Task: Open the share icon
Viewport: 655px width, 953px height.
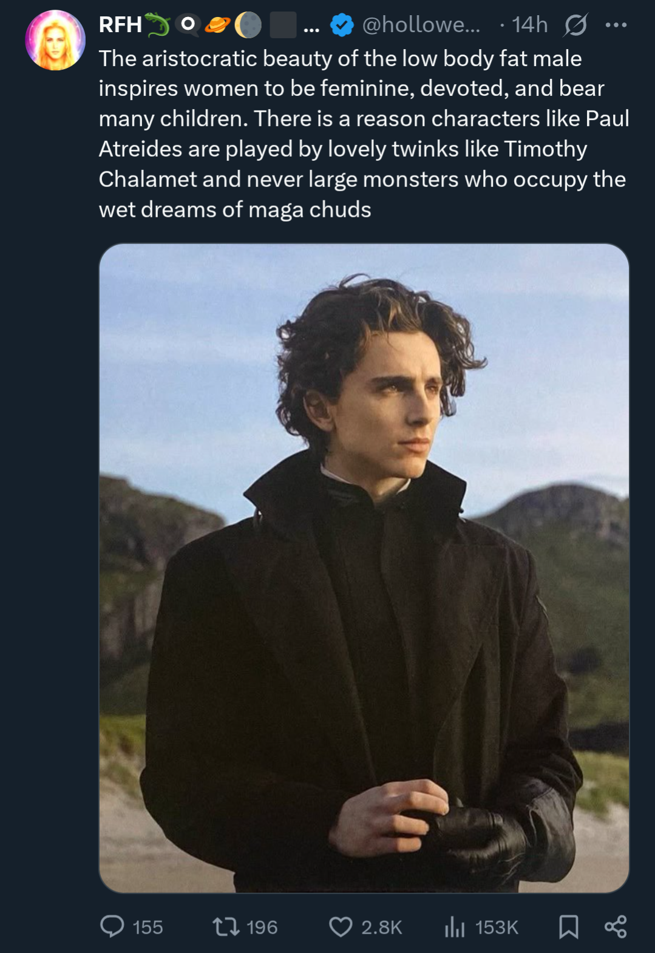Action: pos(616,927)
